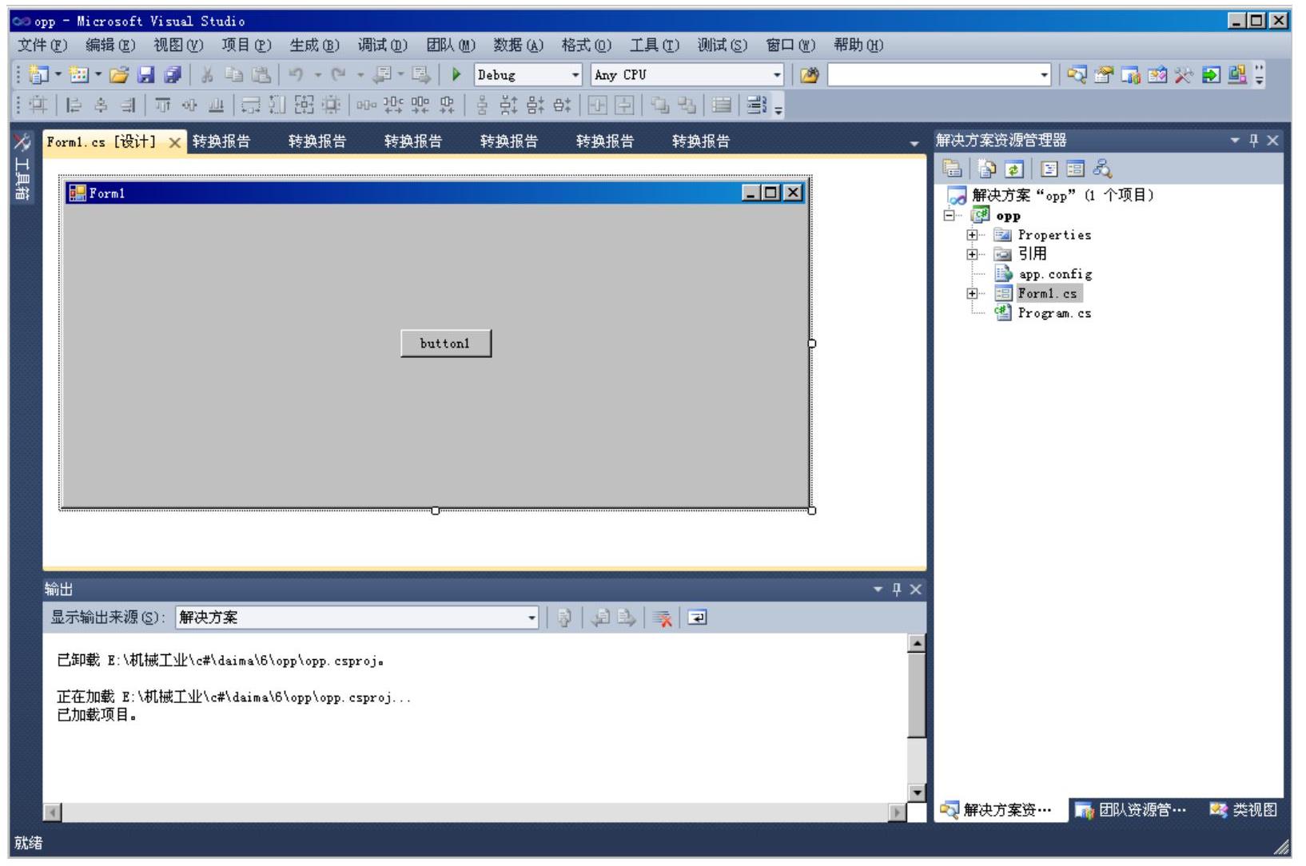The width and height of the screenshot is (1306, 866).
Task: Click the View Class Diagram icon
Action: [x=1103, y=169]
